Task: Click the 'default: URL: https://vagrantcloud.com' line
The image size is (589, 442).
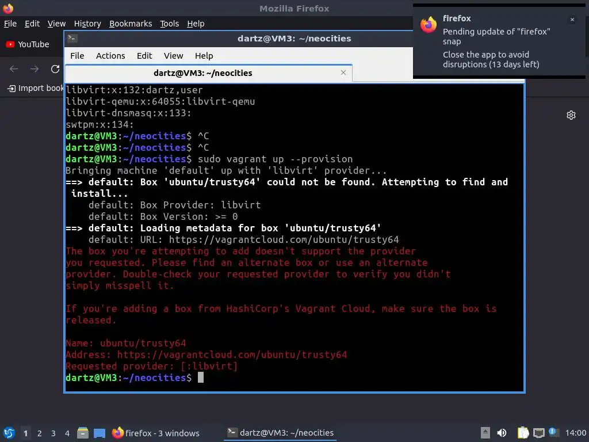Action: (244, 239)
